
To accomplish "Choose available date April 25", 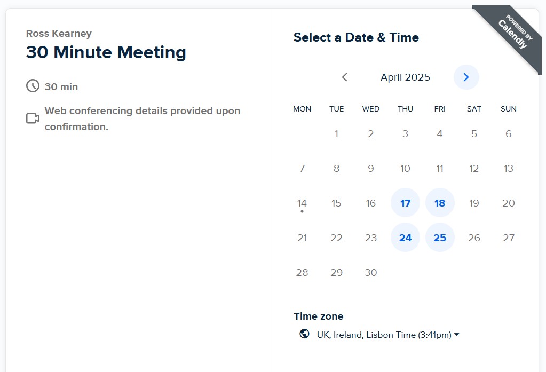I will pyautogui.click(x=440, y=238).
